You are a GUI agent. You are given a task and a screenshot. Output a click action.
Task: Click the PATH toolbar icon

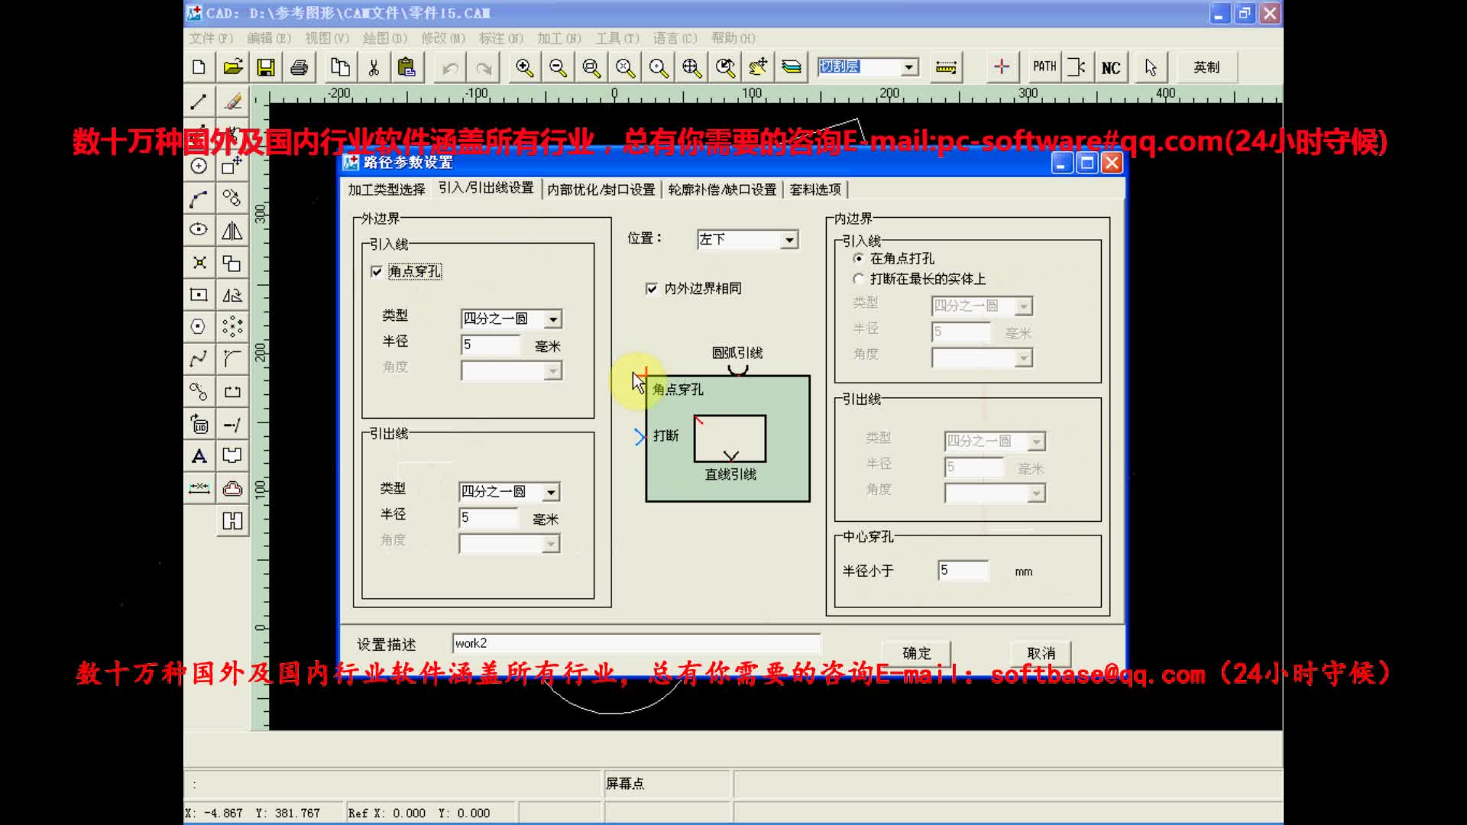tap(1044, 67)
